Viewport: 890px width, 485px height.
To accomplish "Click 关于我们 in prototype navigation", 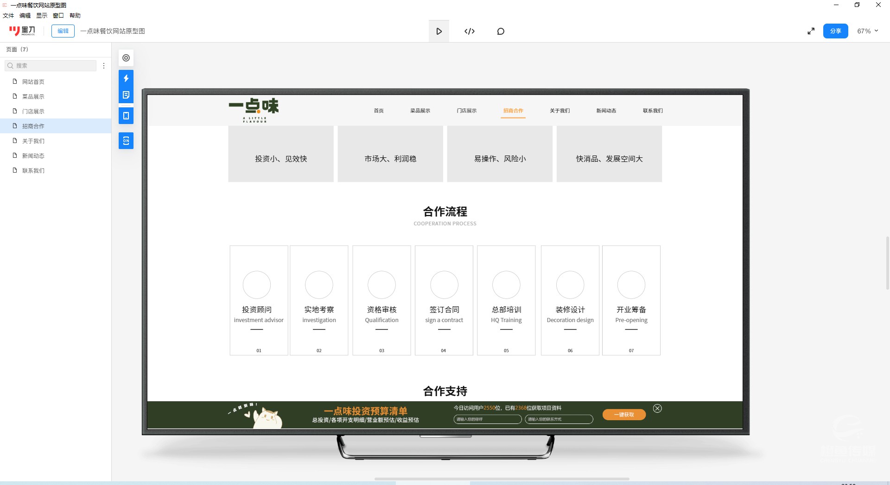I will coord(559,111).
